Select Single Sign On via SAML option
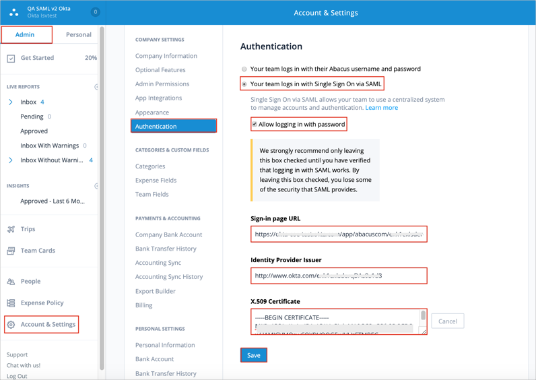This screenshot has width=536, height=380. [244, 84]
